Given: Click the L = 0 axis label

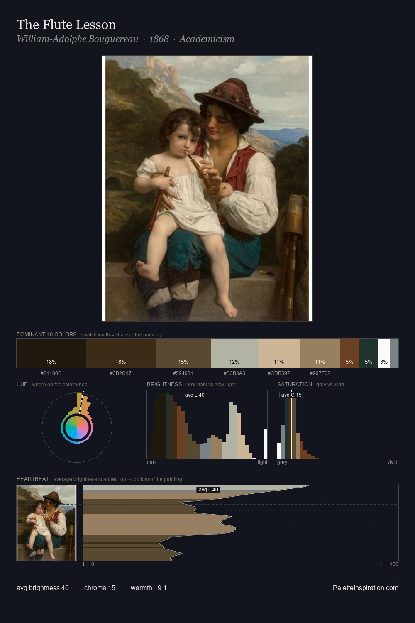Looking at the screenshot, I should click(x=88, y=564).
